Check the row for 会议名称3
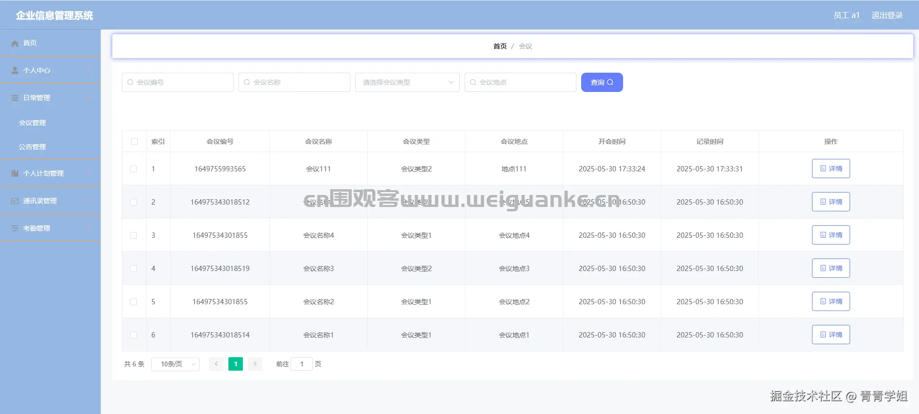This screenshot has height=414, width=919. point(133,269)
